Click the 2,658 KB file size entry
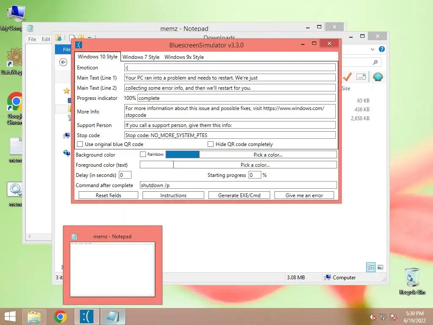This screenshot has height=325, width=433. click(x=360, y=118)
